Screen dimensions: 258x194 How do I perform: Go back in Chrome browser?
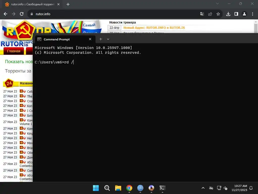click(6, 14)
